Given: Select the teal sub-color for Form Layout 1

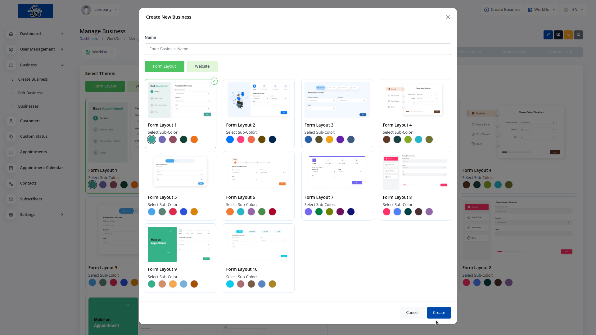Looking at the screenshot, I should tap(151, 140).
